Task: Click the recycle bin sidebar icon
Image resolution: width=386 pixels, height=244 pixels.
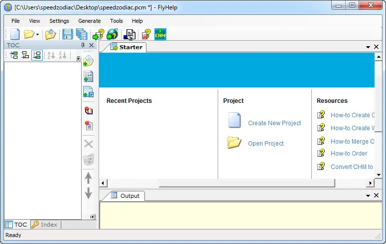Action: [x=88, y=160]
